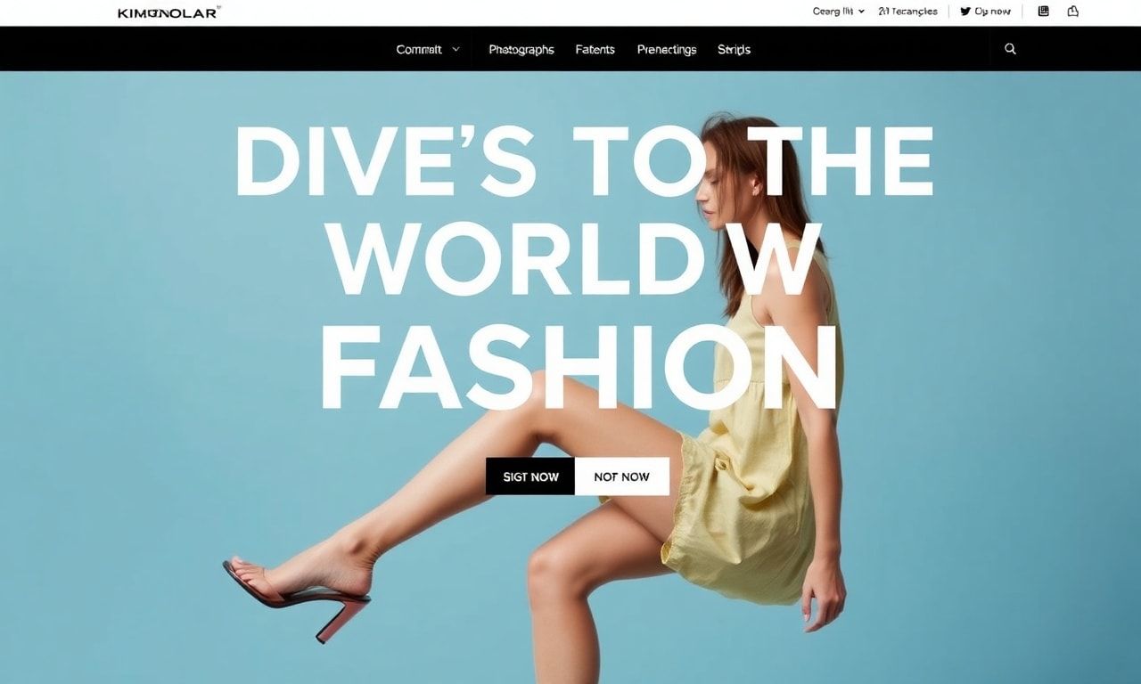The image size is (1141, 684).
Task: Click the Op now link text
Action: (992, 12)
